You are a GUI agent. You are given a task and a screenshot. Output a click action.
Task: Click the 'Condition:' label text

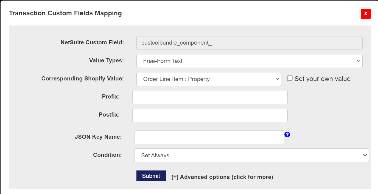[107, 155]
